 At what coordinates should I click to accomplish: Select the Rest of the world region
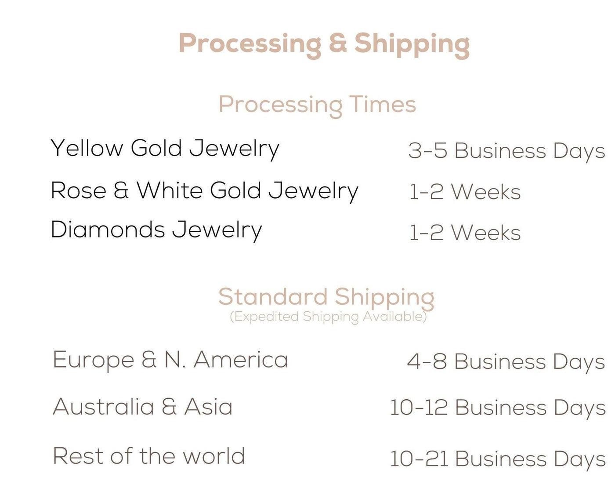[148, 456]
